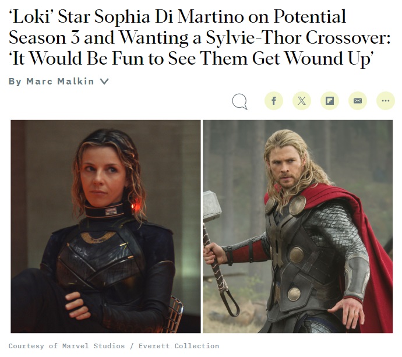
Task: Share the article on Facebook
Action: (x=274, y=101)
